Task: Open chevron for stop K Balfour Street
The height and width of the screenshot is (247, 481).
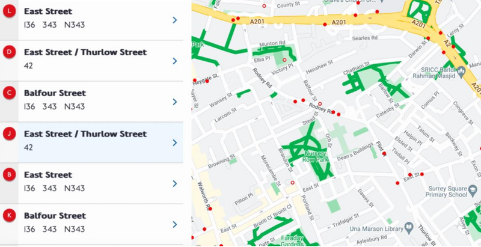Action: tap(174, 224)
